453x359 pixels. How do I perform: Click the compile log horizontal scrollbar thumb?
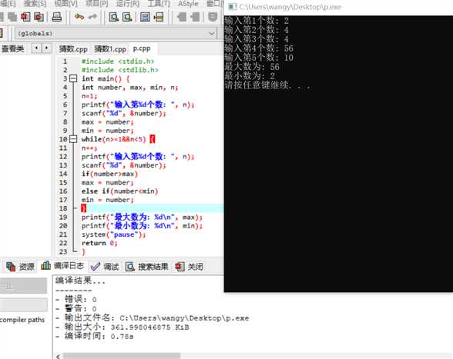(122, 356)
